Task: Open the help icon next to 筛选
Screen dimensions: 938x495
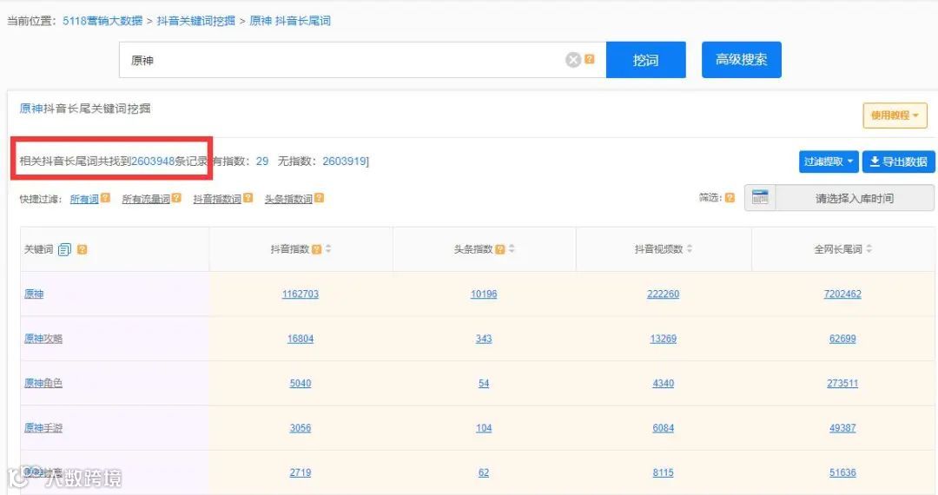Action: point(730,198)
